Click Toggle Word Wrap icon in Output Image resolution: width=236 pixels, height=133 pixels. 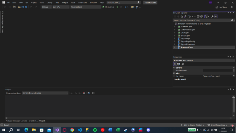[89, 93]
